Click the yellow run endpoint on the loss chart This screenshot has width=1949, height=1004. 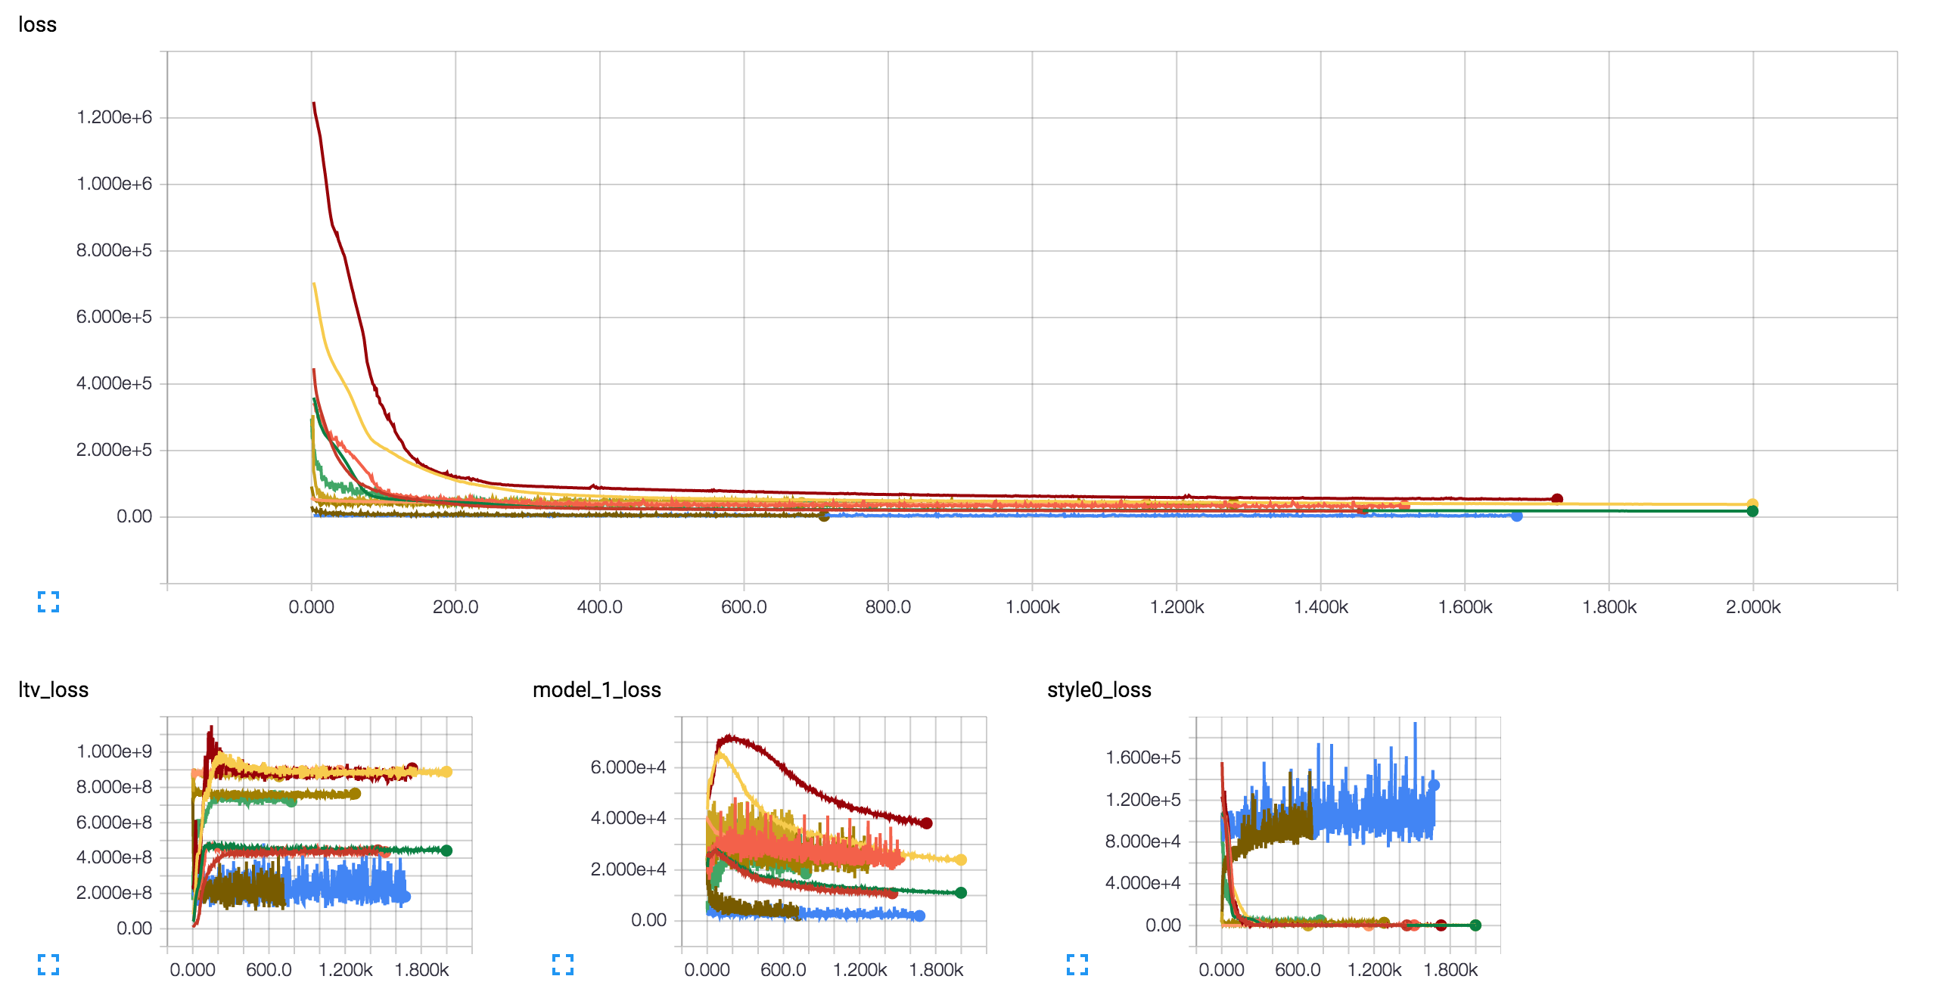[1752, 504]
